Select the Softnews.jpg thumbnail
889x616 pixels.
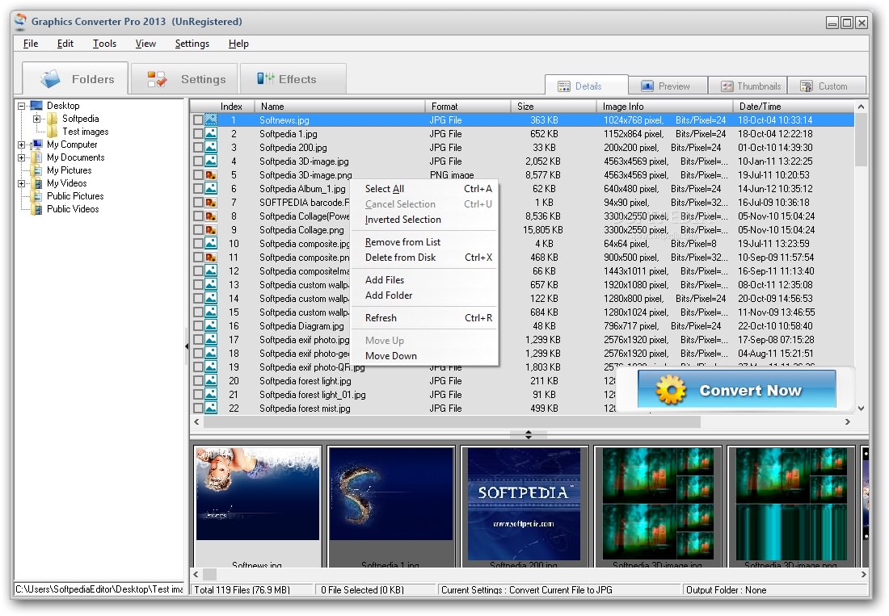click(x=257, y=506)
